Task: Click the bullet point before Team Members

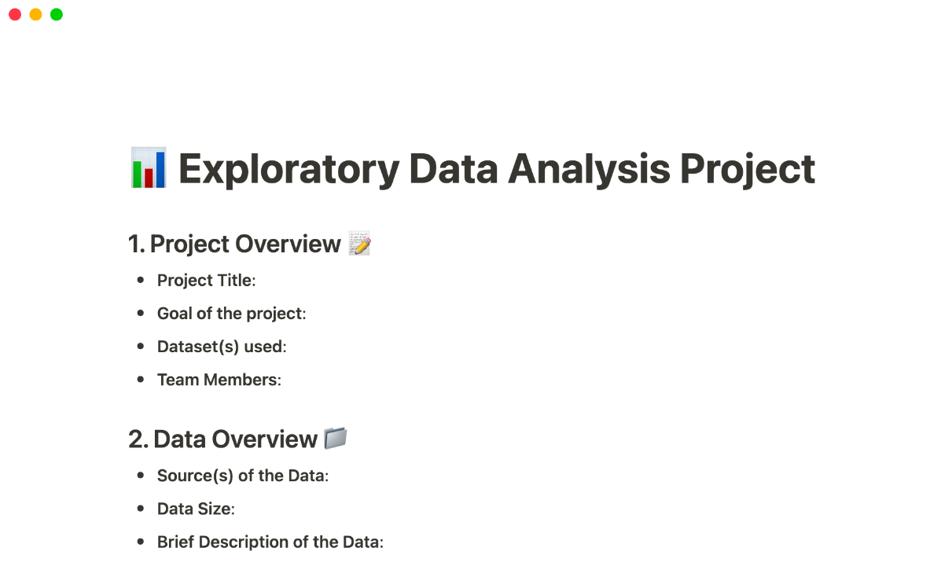Action: click(x=141, y=380)
